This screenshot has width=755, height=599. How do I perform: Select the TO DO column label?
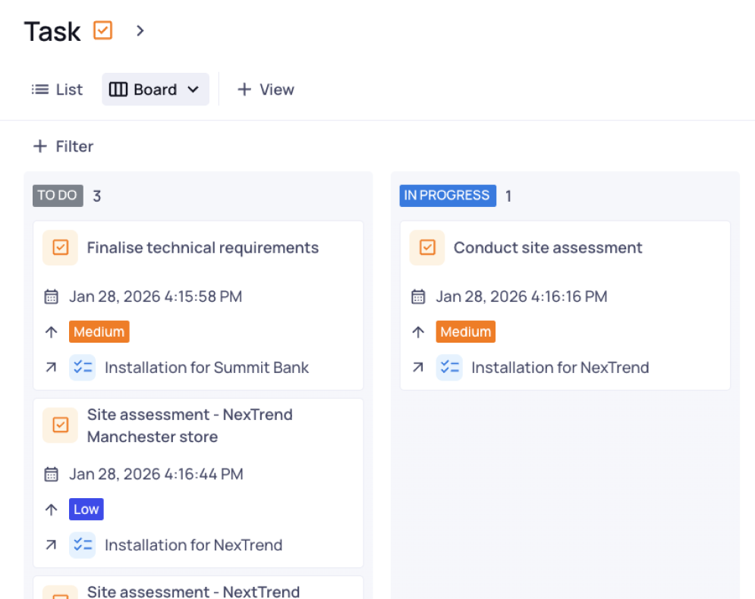coord(58,196)
